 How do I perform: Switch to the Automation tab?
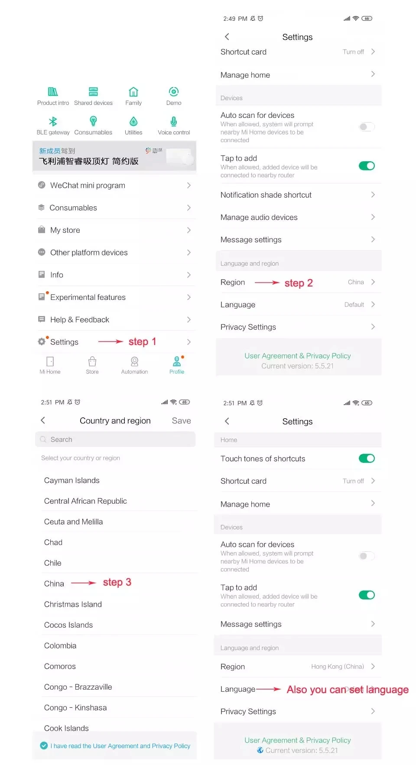[134, 365]
